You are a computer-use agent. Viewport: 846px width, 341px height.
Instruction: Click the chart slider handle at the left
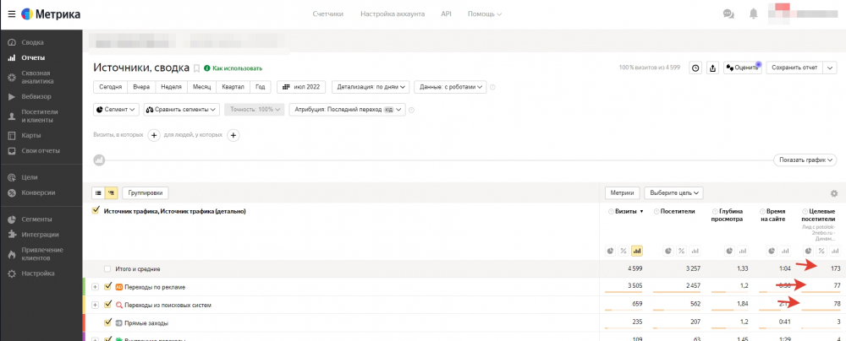click(x=99, y=160)
